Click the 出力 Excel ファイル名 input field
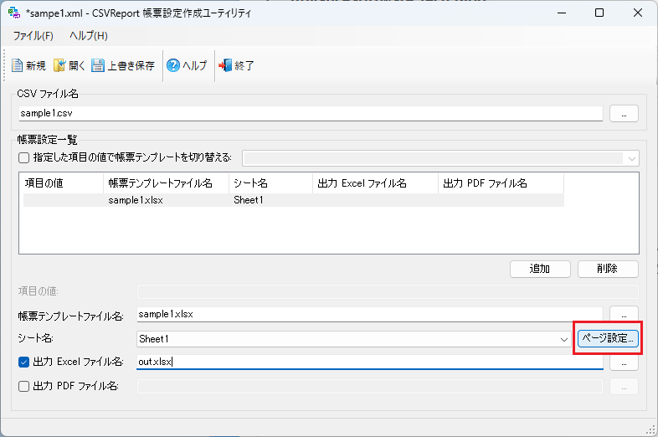The image size is (658, 437). tap(370, 362)
